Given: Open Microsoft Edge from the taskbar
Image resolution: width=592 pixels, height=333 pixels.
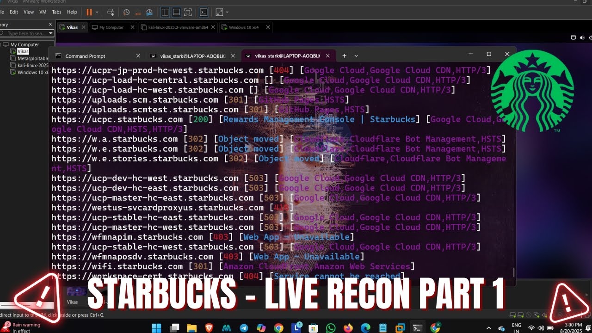Looking at the screenshot, I should [x=365, y=328].
